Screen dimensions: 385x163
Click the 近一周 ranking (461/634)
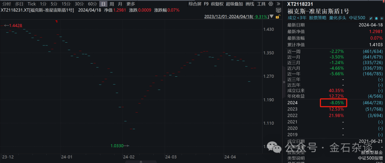[373, 51]
